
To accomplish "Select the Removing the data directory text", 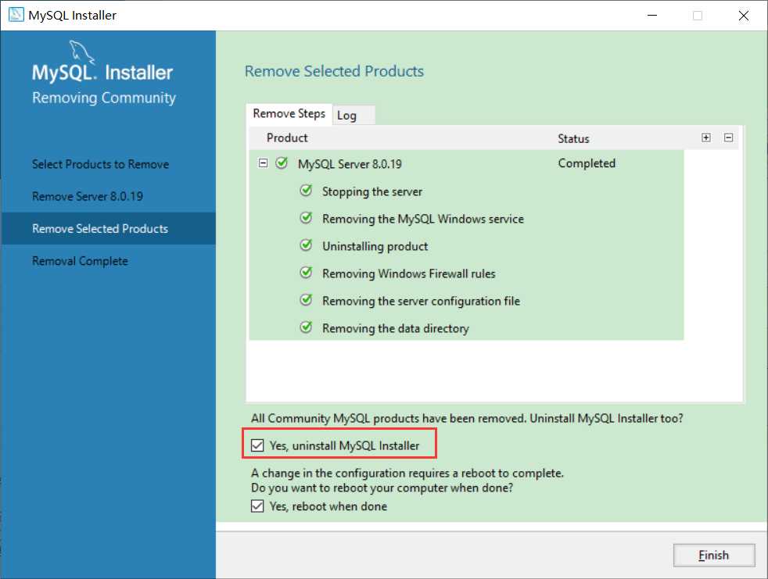I will click(x=396, y=328).
